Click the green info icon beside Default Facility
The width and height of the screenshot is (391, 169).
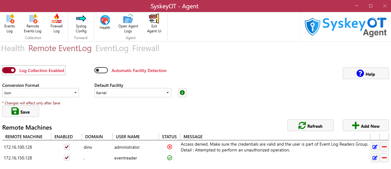click(182, 93)
